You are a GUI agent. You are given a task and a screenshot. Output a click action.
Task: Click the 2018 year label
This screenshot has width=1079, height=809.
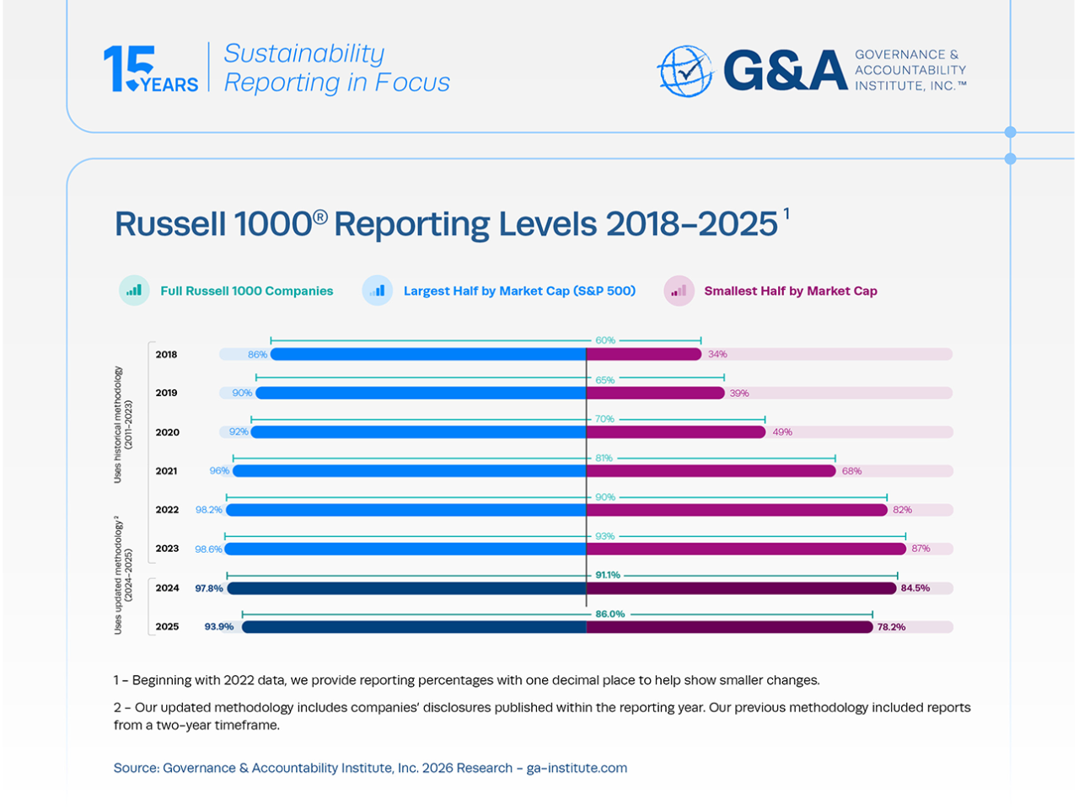[166, 355]
